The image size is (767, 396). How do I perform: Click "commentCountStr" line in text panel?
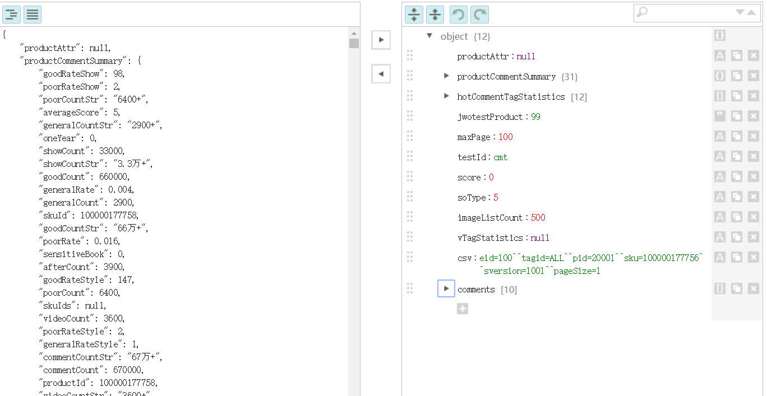click(100, 357)
